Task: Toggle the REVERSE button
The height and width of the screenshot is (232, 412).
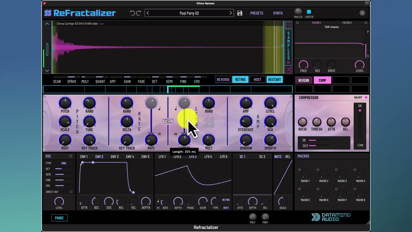Action: click(x=223, y=80)
